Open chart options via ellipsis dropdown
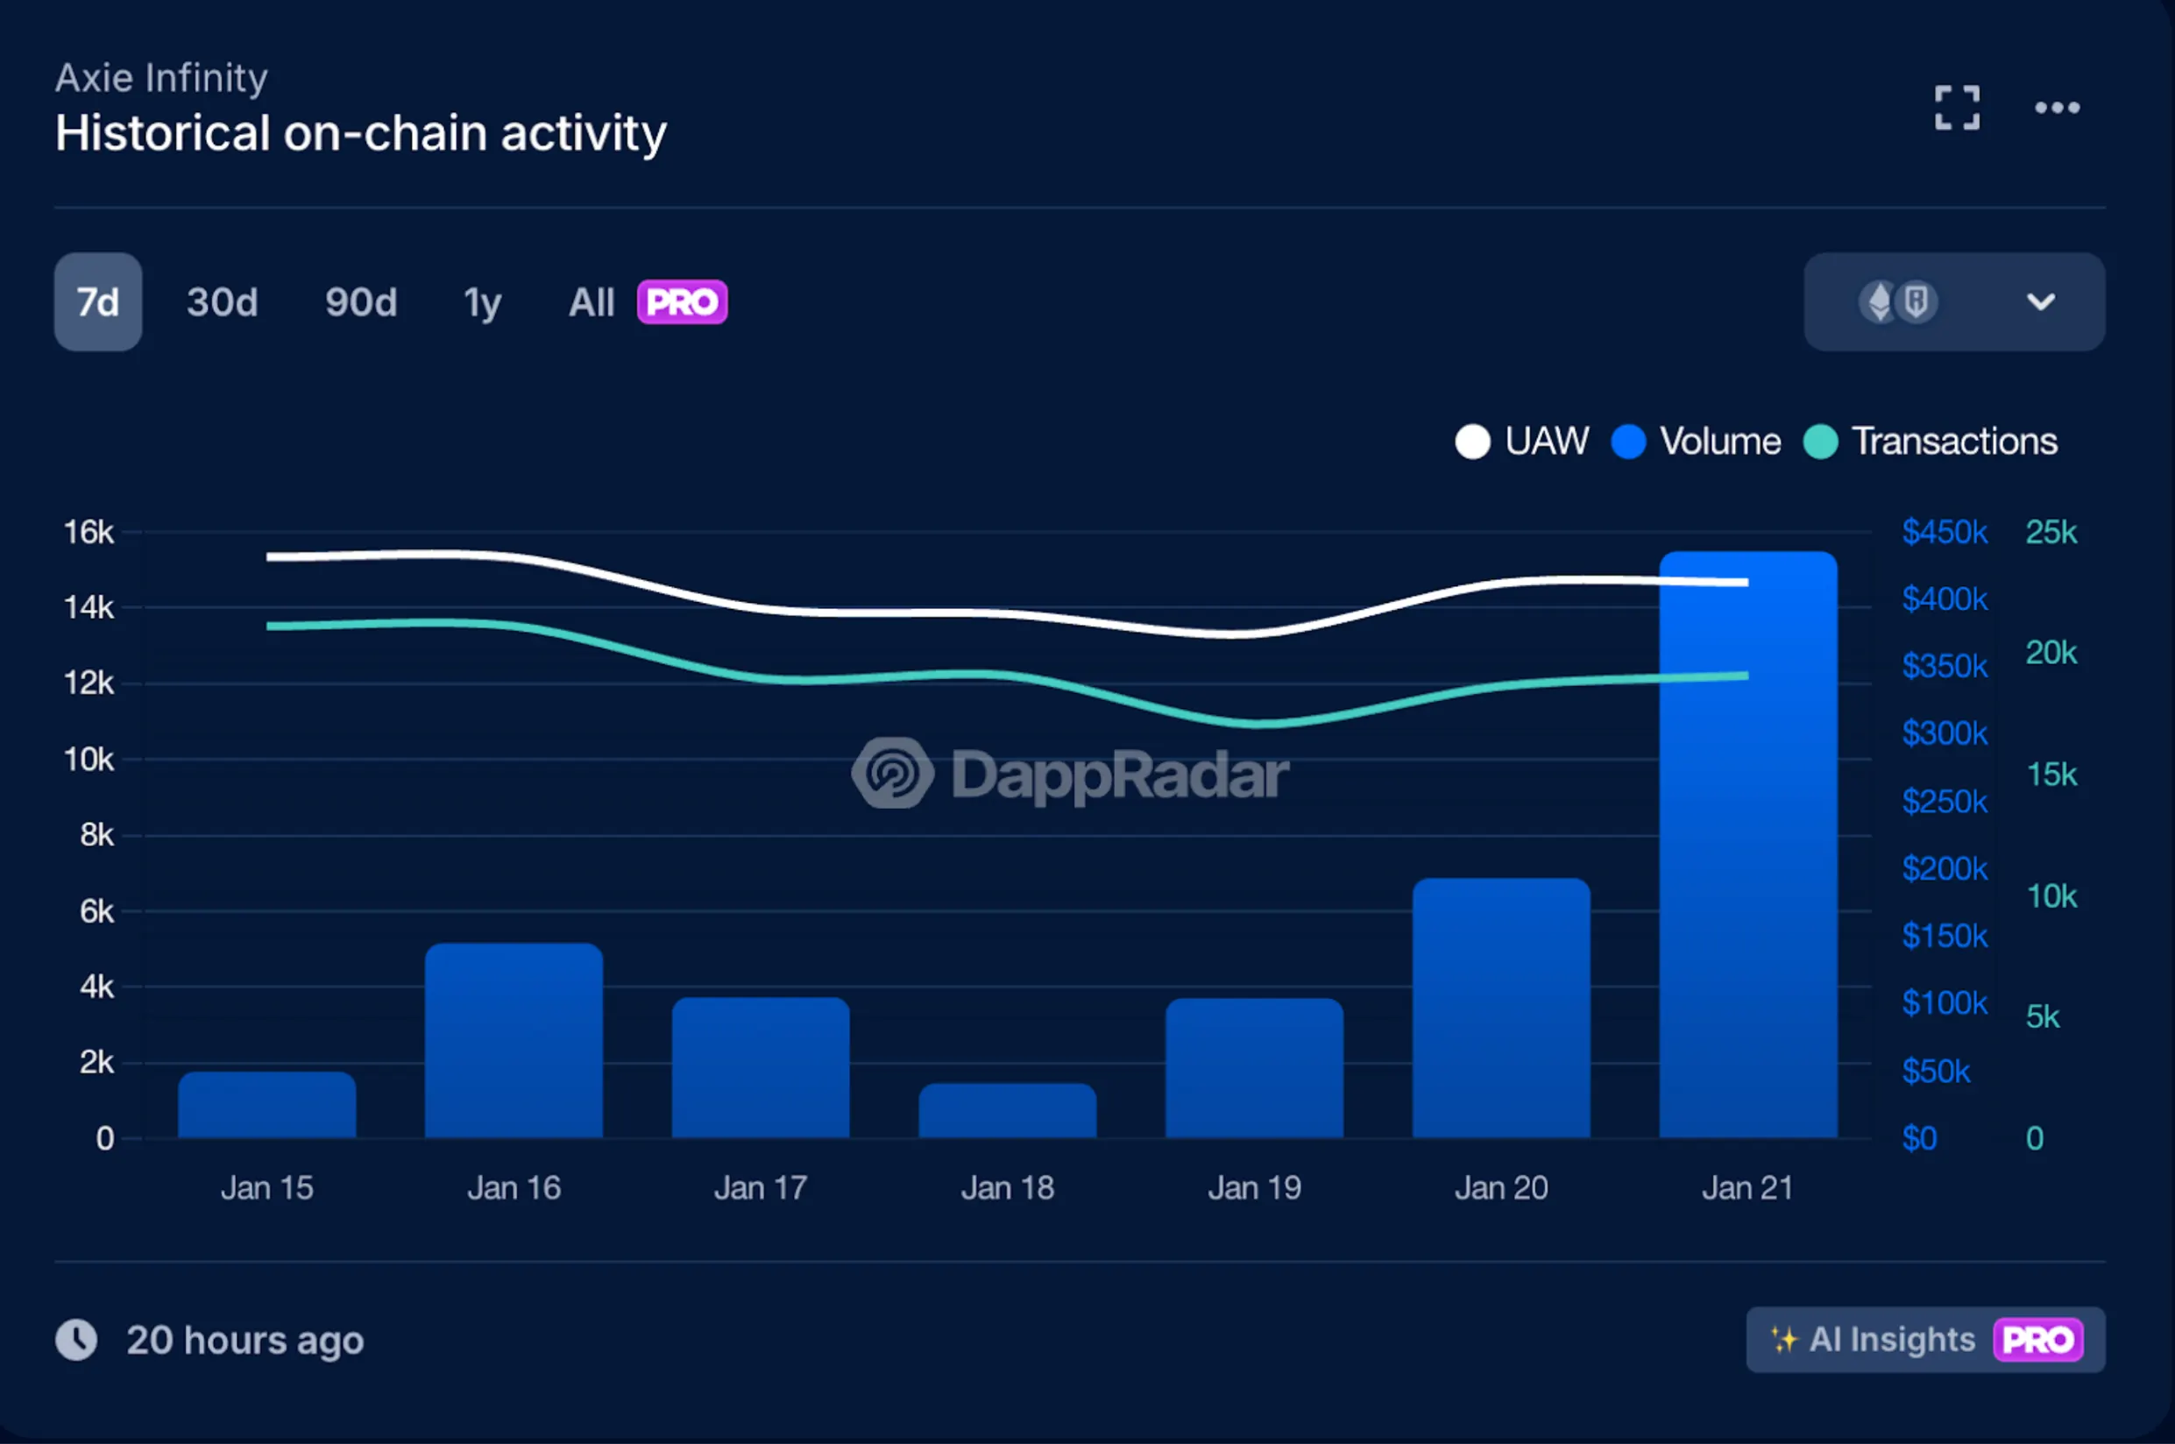 pos(2057,107)
